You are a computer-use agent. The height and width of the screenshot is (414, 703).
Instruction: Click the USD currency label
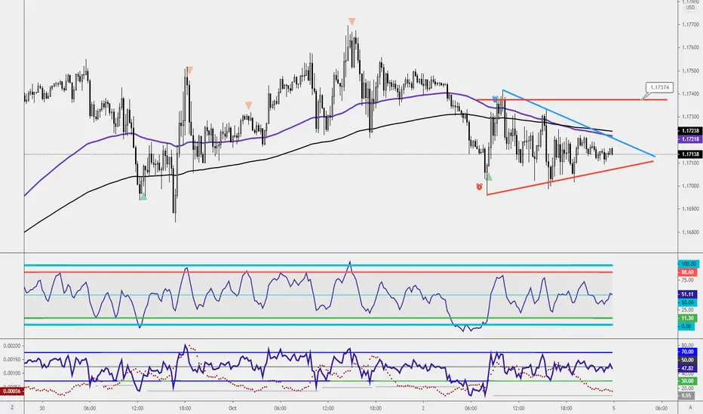tap(690, 8)
